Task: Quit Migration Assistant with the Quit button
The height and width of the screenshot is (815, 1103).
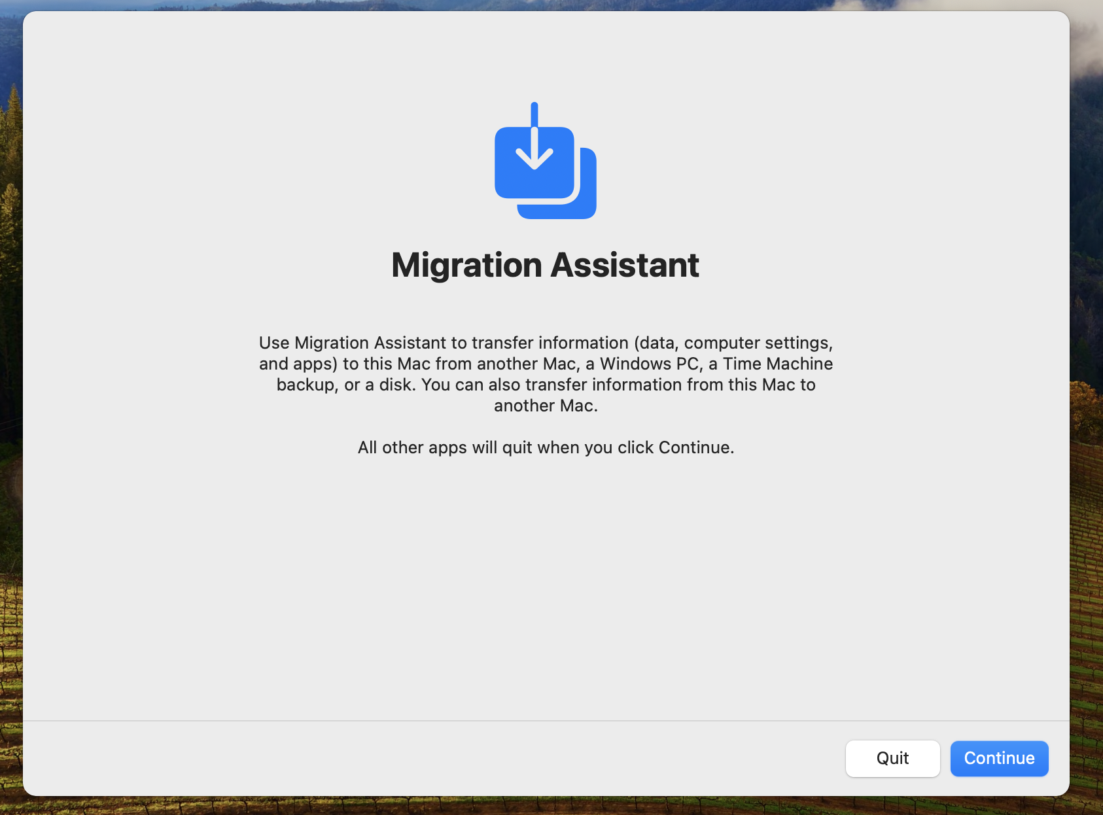Action: click(892, 758)
